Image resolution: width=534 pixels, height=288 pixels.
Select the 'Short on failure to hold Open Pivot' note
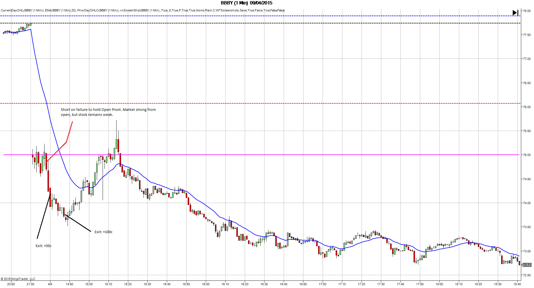(x=108, y=112)
